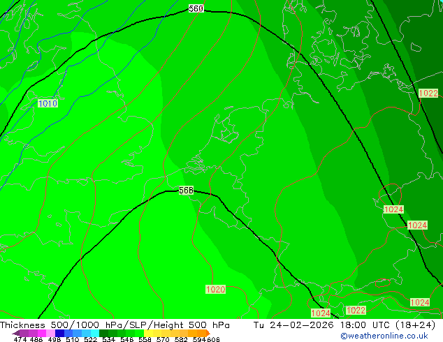Click the 560 height contour label
The width and height of the screenshot is (443, 342).
[x=196, y=8]
